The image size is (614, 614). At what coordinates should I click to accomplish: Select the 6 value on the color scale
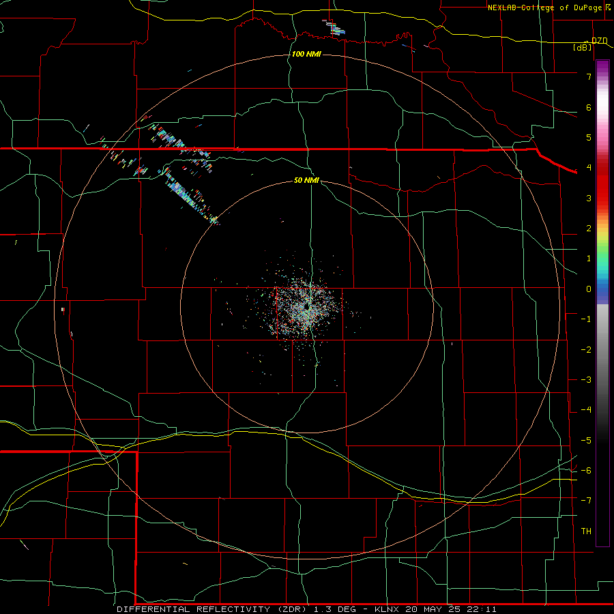coord(589,107)
